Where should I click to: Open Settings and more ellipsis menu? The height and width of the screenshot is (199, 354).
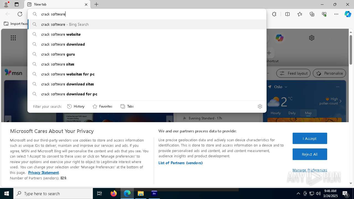336,14
